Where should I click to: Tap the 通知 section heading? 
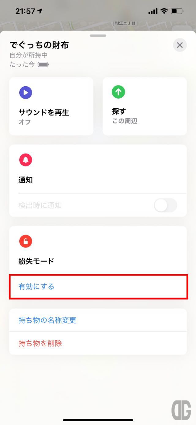[x=26, y=180]
